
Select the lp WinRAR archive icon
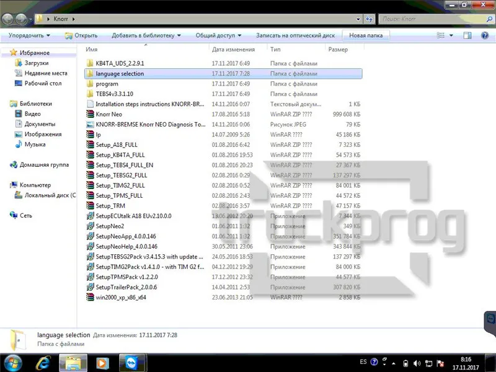coord(90,135)
